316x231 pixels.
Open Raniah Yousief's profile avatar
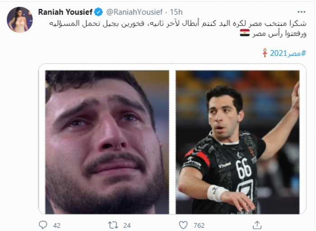[20, 19]
